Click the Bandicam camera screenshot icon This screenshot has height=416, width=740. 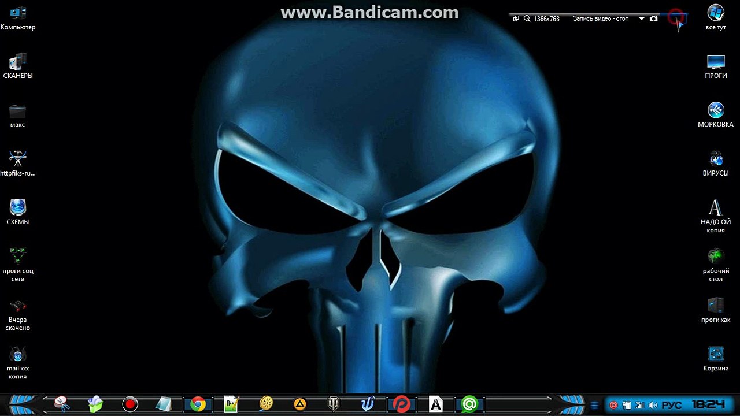click(x=653, y=18)
